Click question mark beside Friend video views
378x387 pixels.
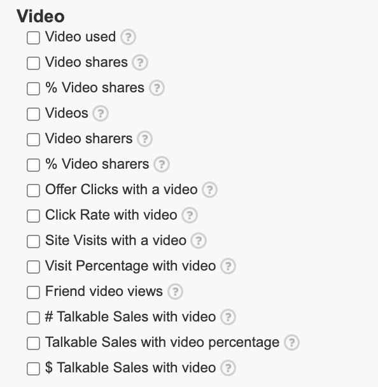175,292
